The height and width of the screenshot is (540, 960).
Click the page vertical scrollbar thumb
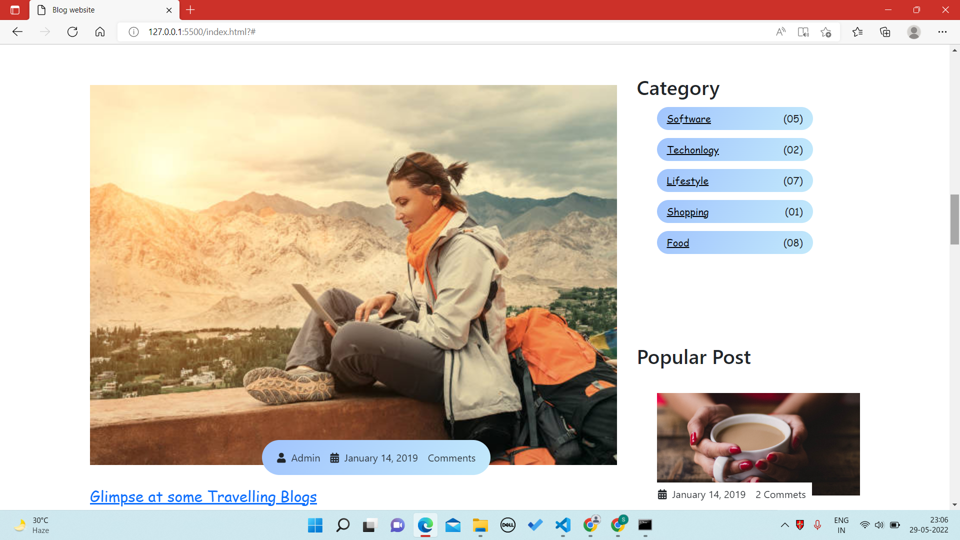tap(954, 219)
